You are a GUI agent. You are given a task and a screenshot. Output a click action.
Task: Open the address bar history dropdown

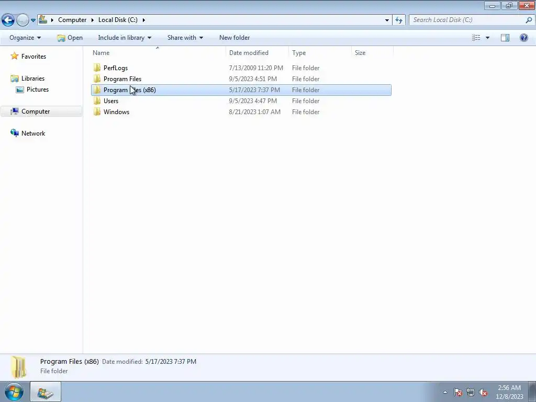387,20
